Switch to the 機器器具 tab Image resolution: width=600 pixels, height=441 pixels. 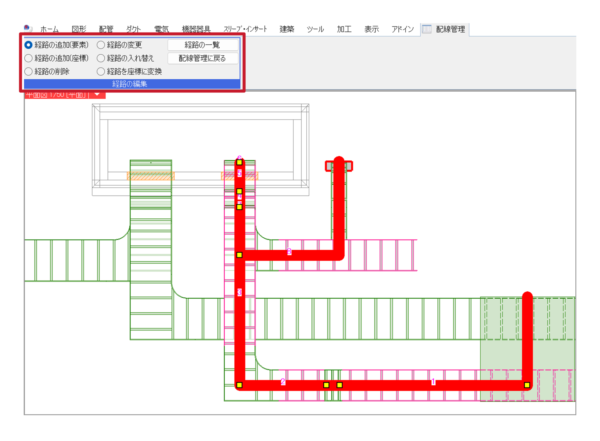pos(196,29)
